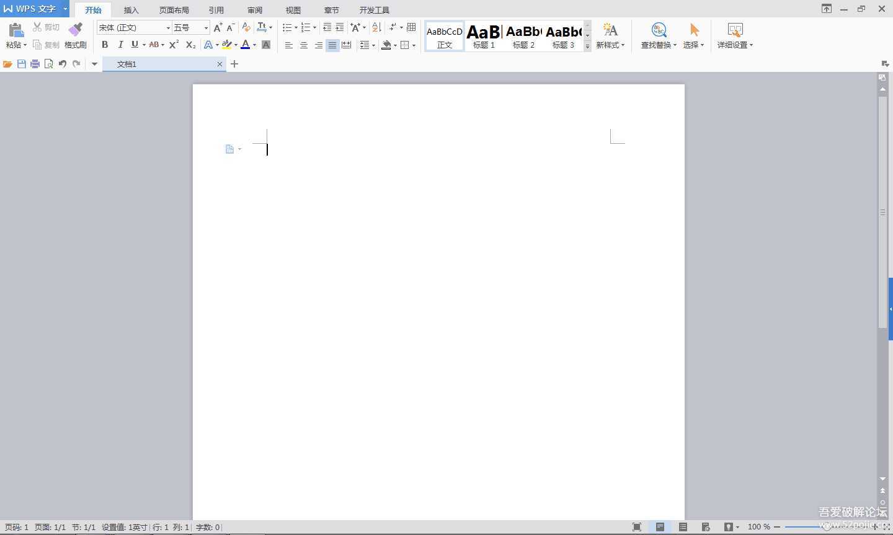Screen dimensions: 893x535
Task: Expand the styles gallery list
Action: [x=587, y=46]
